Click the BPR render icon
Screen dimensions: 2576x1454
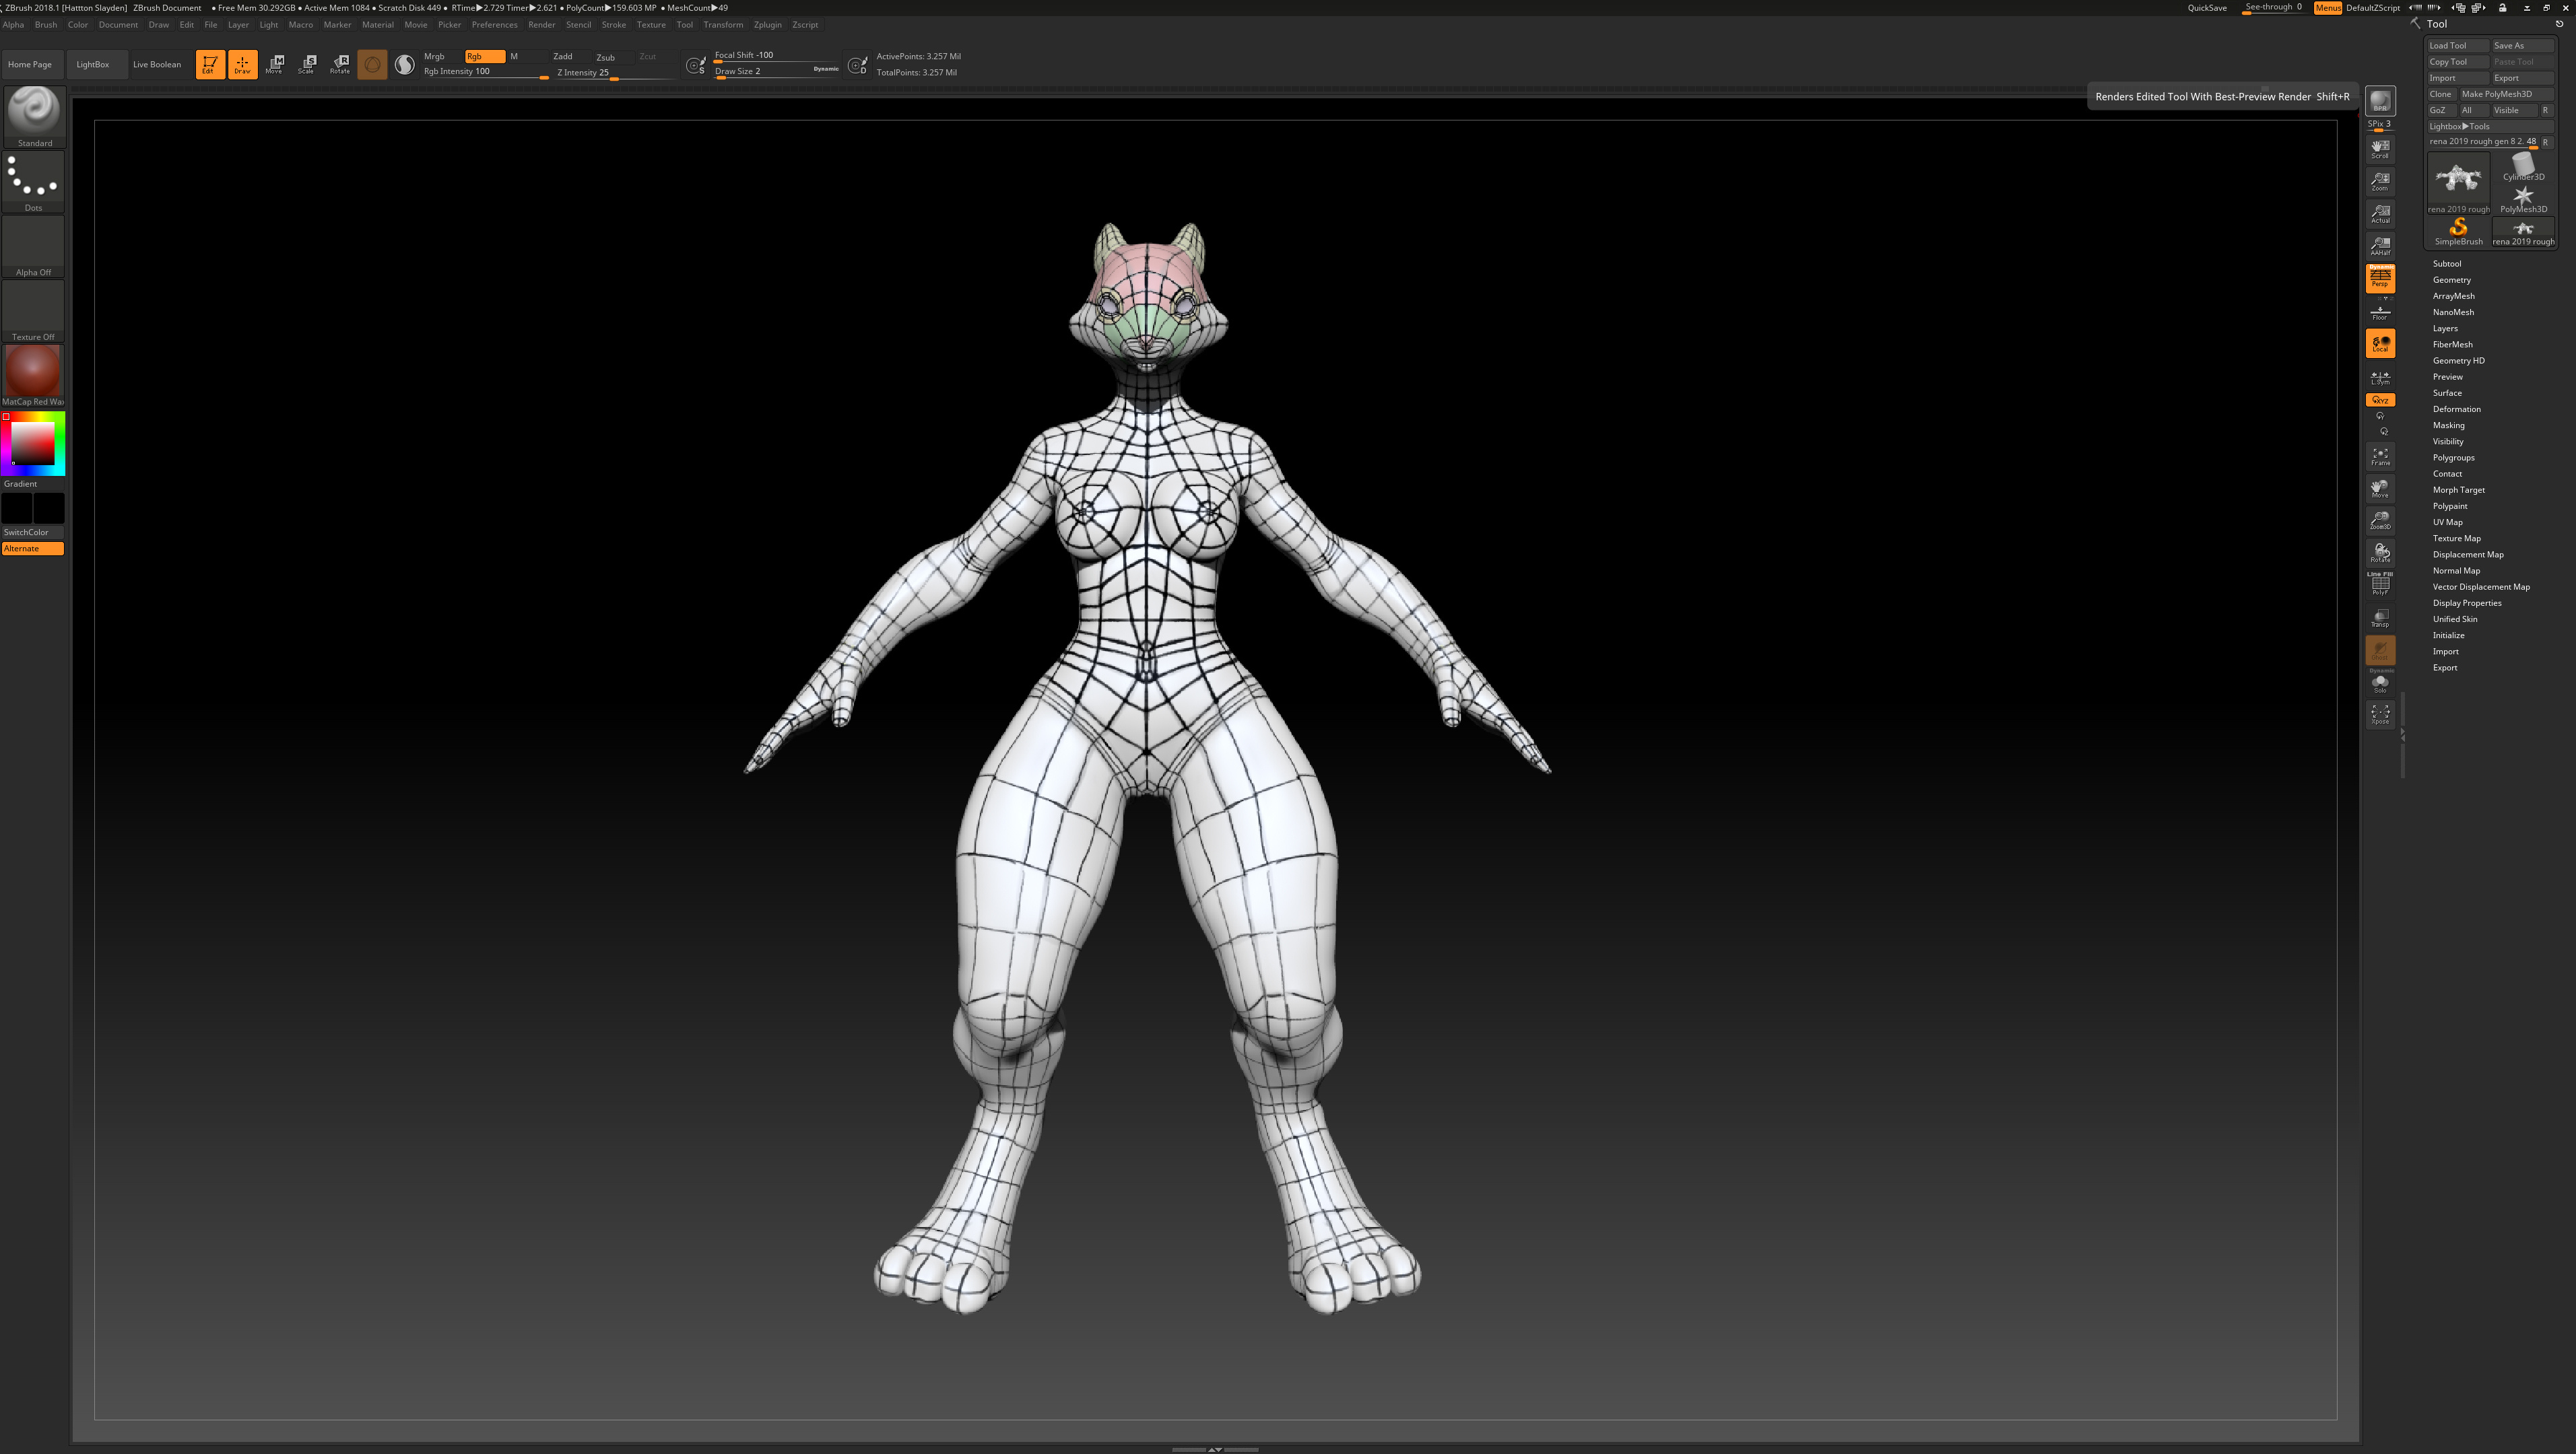coord(2380,101)
